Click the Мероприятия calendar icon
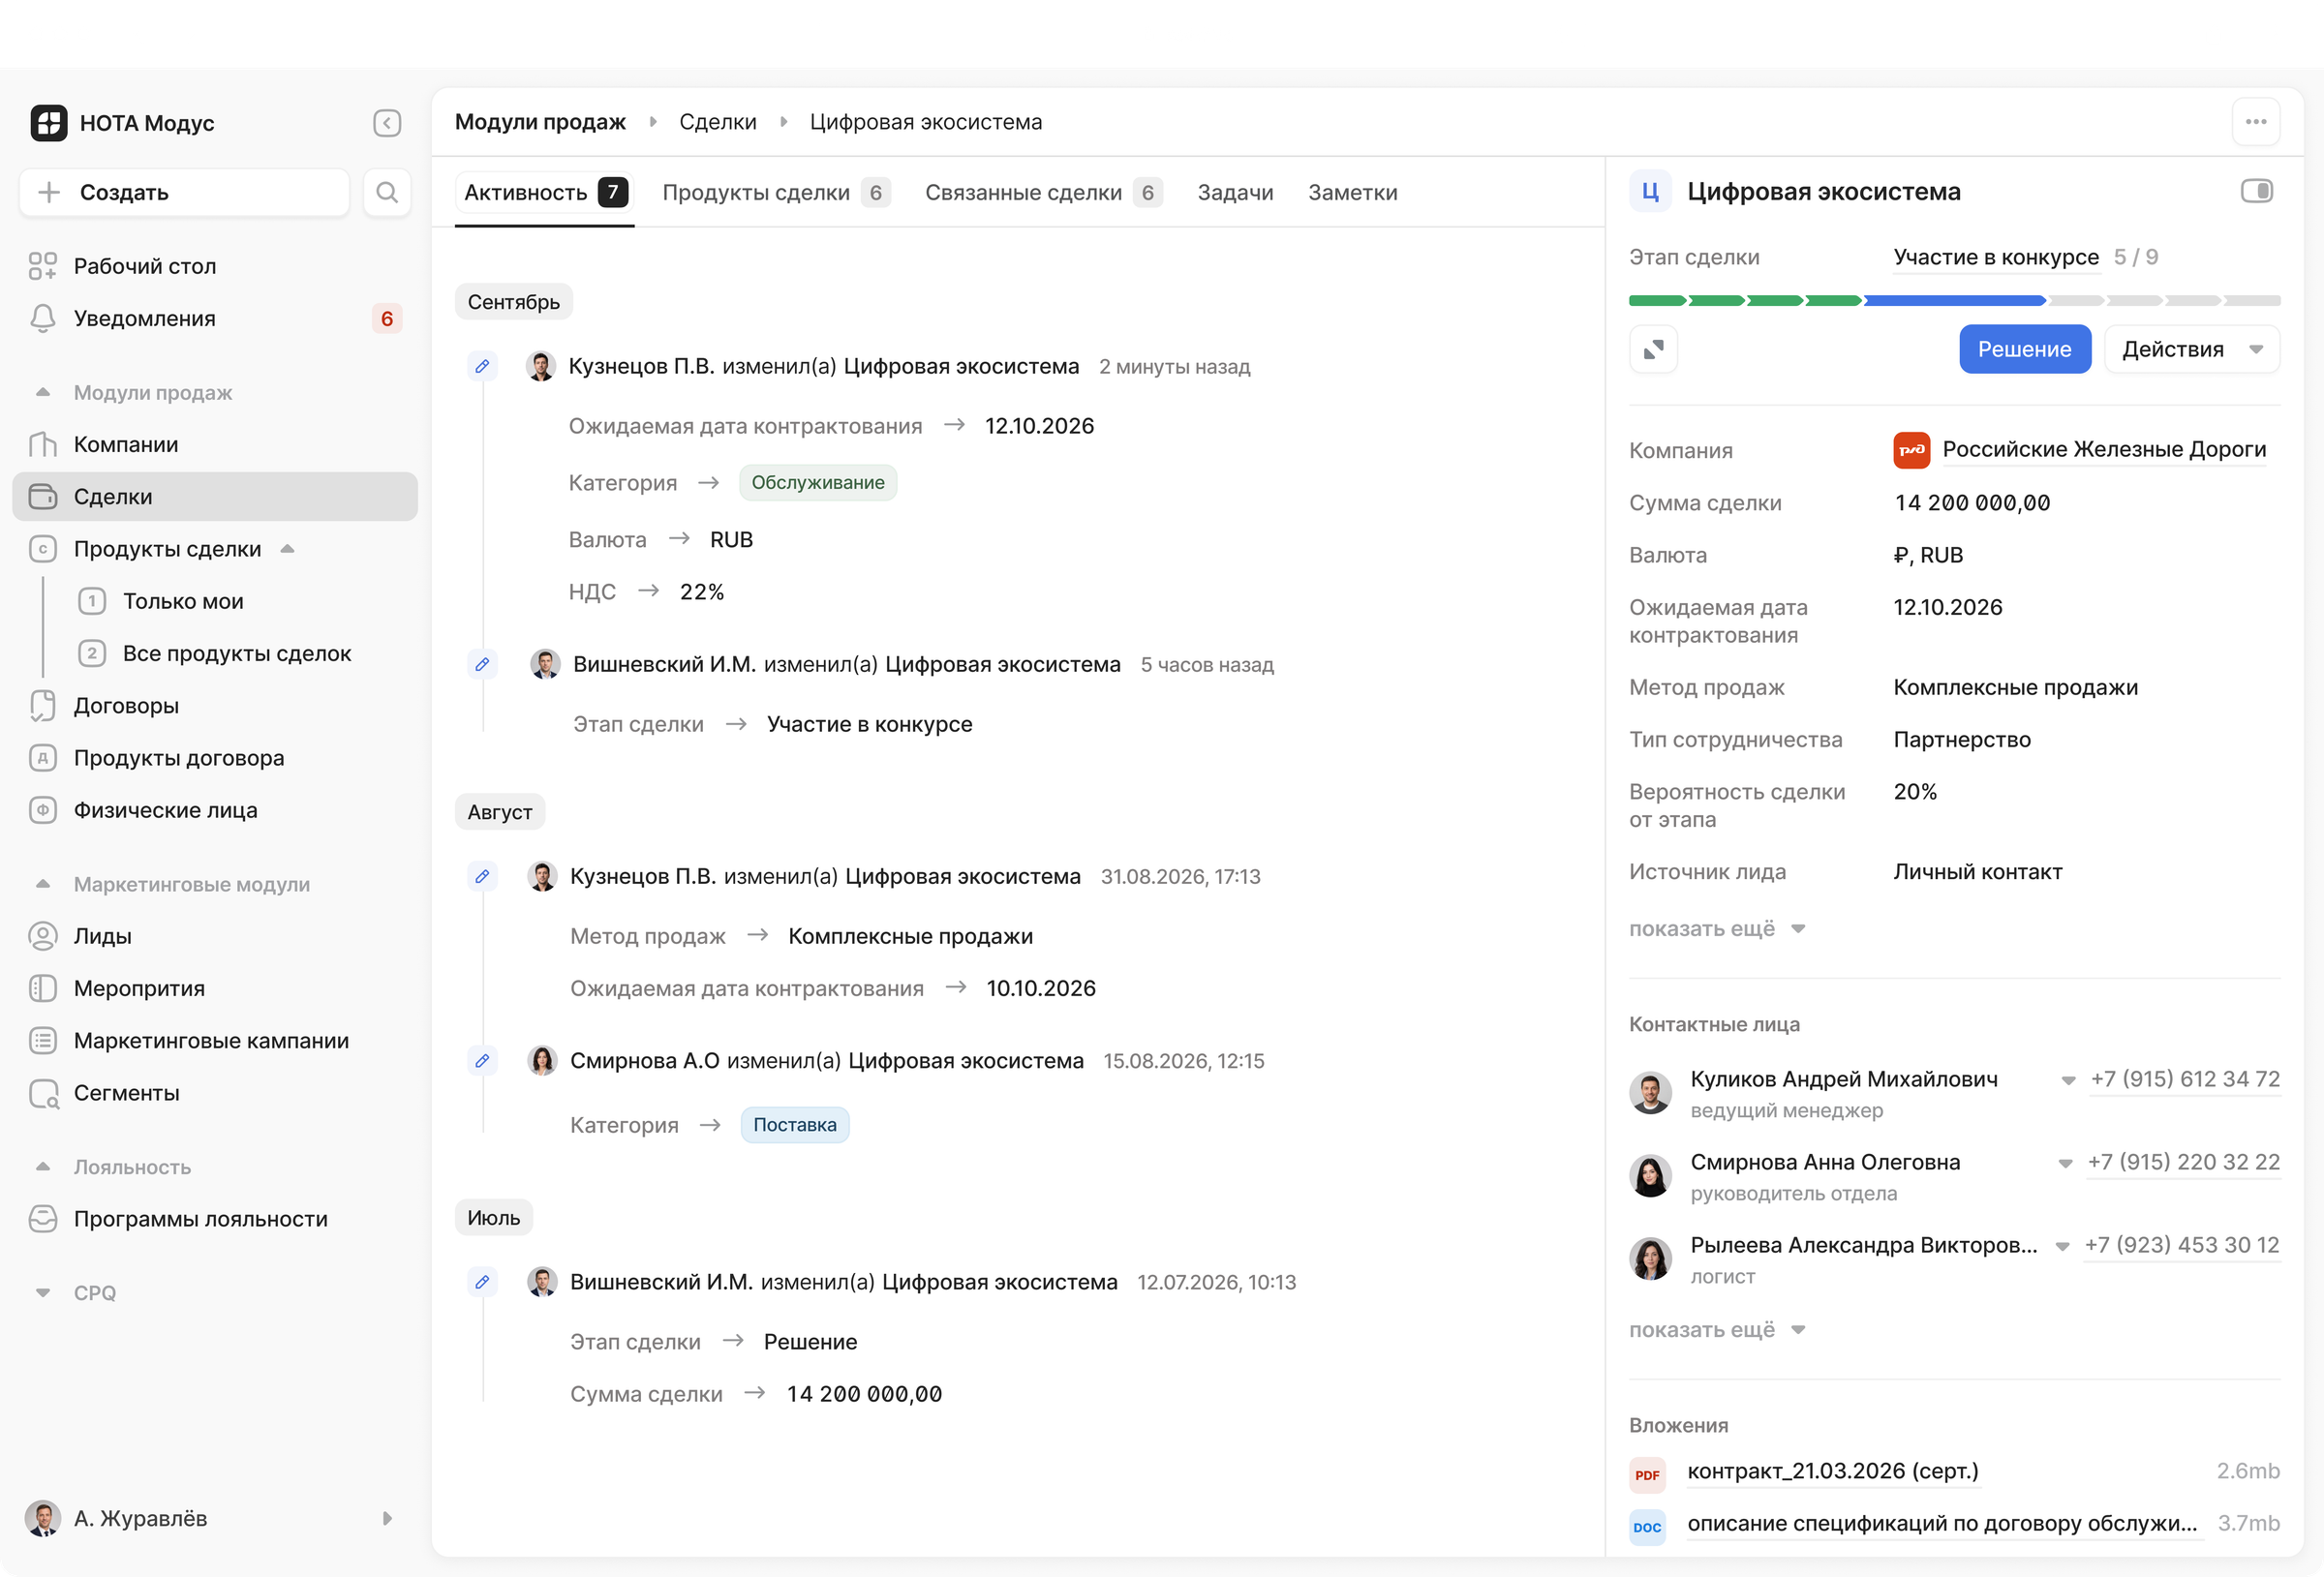The image size is (2324, 1577). (x=42, y=988)
